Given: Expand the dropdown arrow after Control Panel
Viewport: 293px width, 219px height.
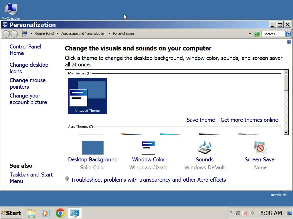Looking at the screenshot, I should 58,34.
